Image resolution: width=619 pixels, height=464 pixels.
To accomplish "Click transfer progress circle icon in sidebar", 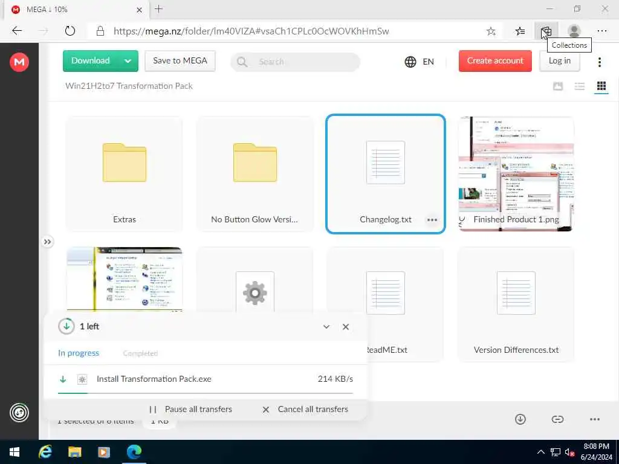I will pos(19,413).
